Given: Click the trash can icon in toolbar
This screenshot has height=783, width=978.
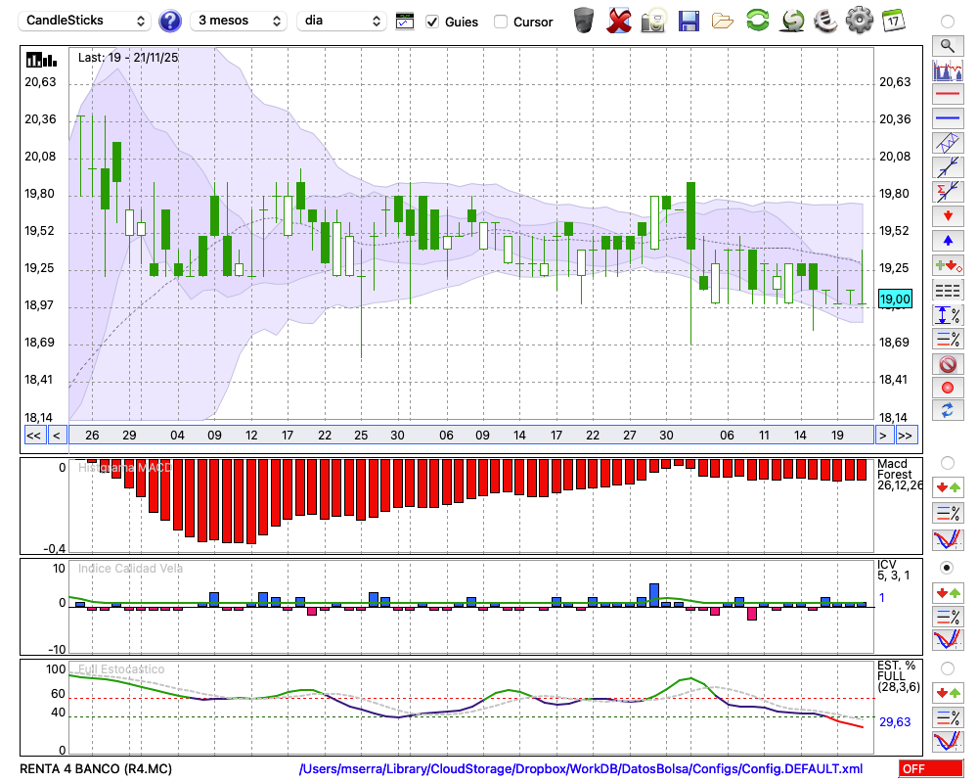Looking at the screenshot, I should [584, 20].
